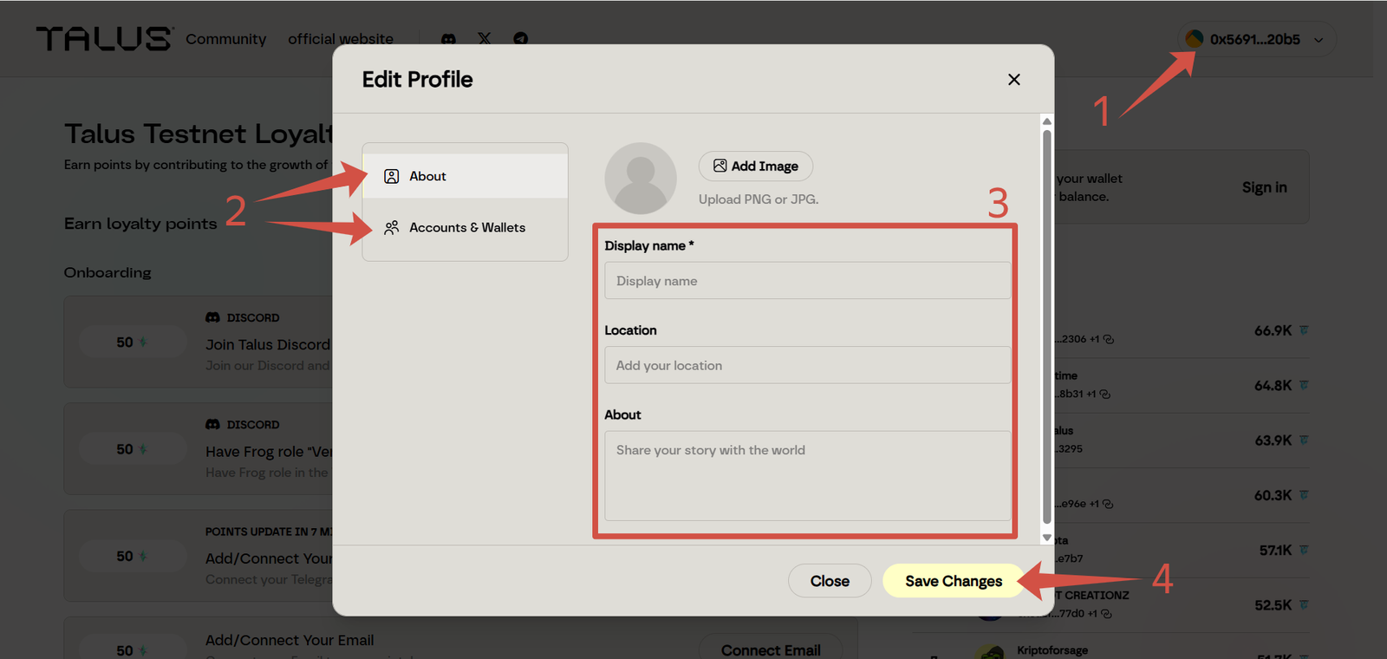The image size is (1387, 659).
Task: Click the wallet avatar beside 0x5691...20b5
Action: (x=1194, y=39)
